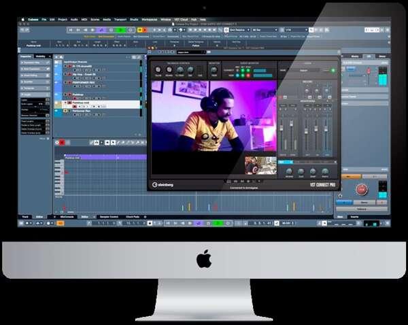Switch to the Visibility tab
408x325 pixels.
point(41,56)
